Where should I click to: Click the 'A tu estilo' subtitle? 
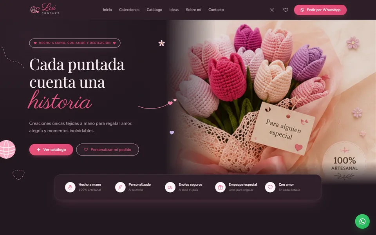pyautogui.click(x=136, y=190)
